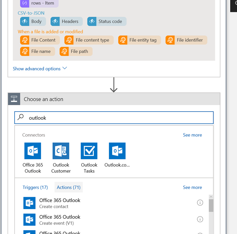
Task: Show info for Create event (V1) action
Action: tap(200, 219)
